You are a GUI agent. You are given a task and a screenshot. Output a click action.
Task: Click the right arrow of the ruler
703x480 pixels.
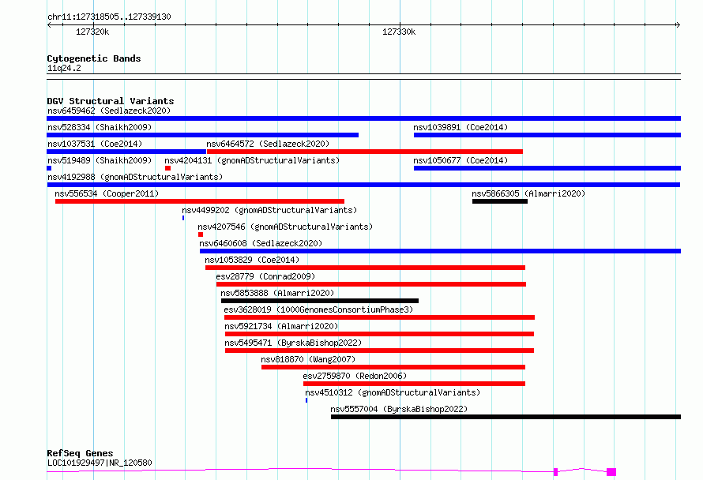[x=678, y=24]
